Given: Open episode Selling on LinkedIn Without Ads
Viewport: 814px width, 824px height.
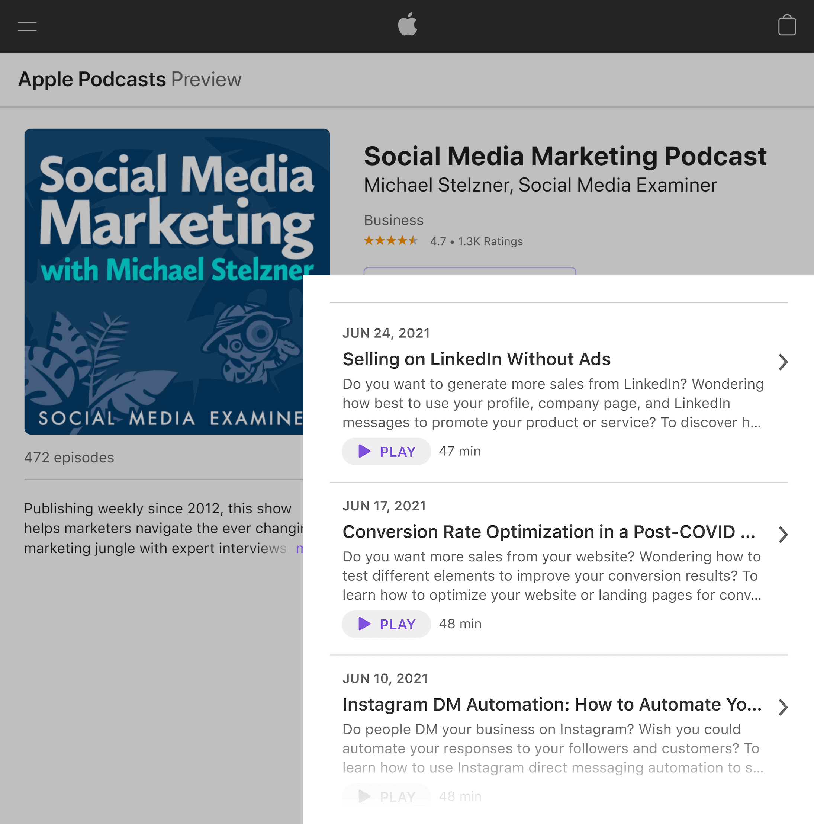Looking at the screenshot, I should (476, 359).
